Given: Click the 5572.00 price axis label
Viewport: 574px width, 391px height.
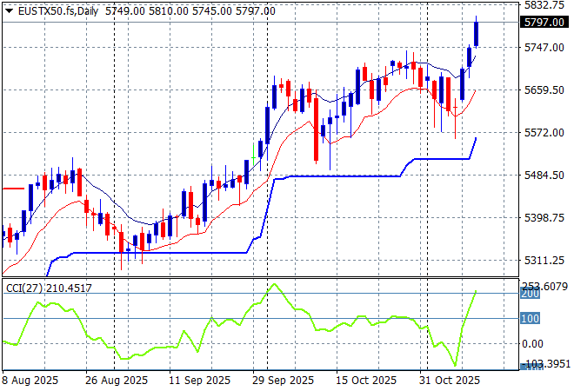Looking at the screenshot, I should [544, 132].
